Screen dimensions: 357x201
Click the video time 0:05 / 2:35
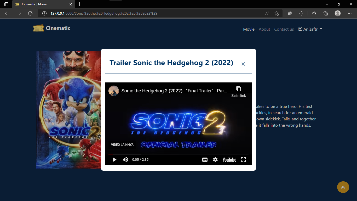point(140,160)
